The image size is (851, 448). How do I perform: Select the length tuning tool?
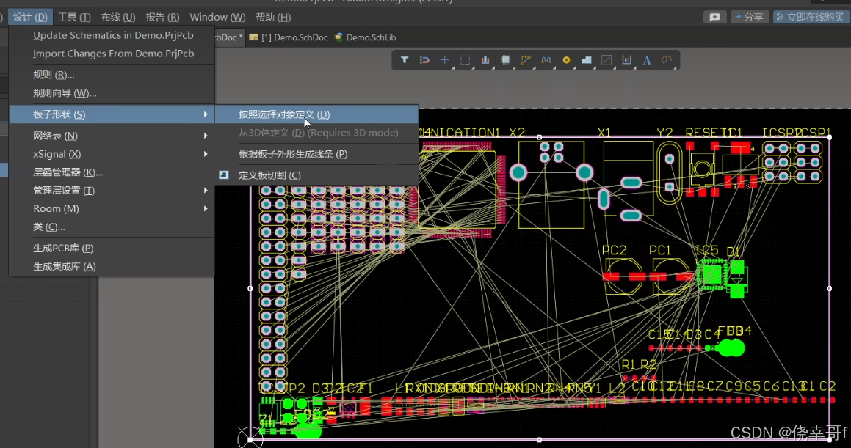pyautogui.click(x=546, y=60)
